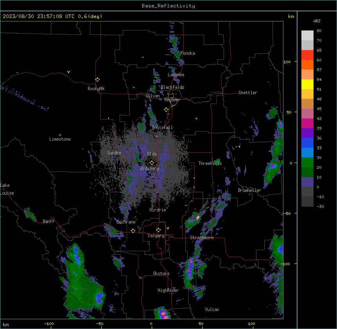
Task: Click the Limestone label
Action: (60, 139)
